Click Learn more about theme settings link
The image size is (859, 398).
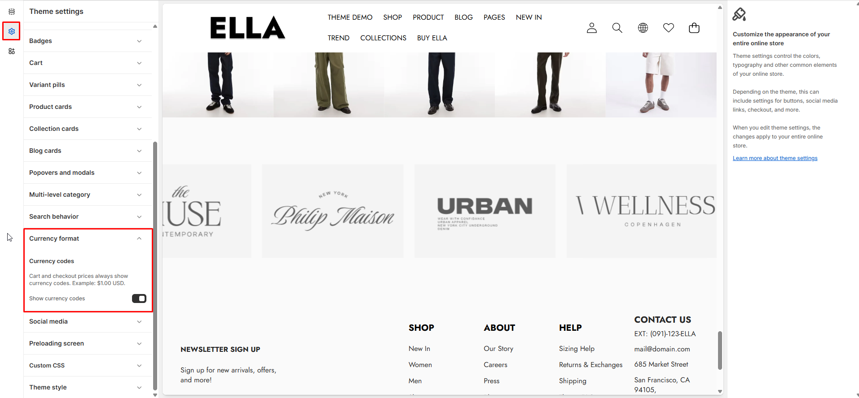775,158
